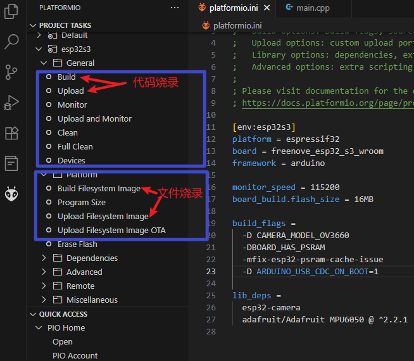
Task: Open the Search view icon
Action: pyautogui.click(x=11, y=42)
